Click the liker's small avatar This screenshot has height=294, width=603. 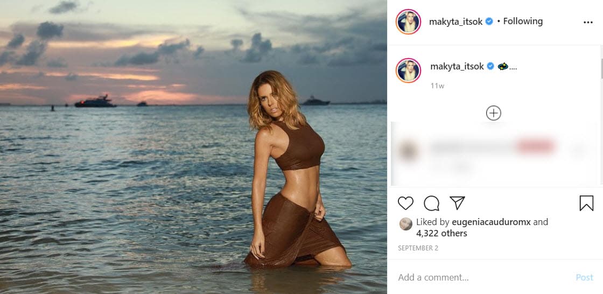coord(406,223)
